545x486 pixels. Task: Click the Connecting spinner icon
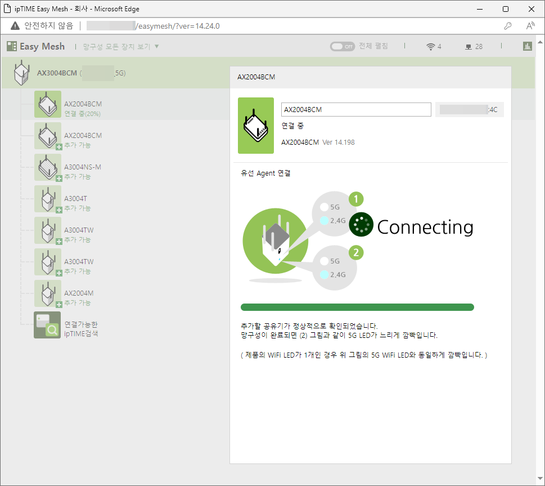coord(361,225)
